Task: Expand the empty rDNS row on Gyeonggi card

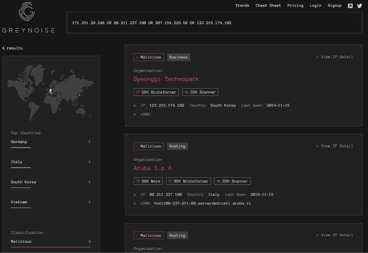Action: pyautogui.click(x=135, y=115)
